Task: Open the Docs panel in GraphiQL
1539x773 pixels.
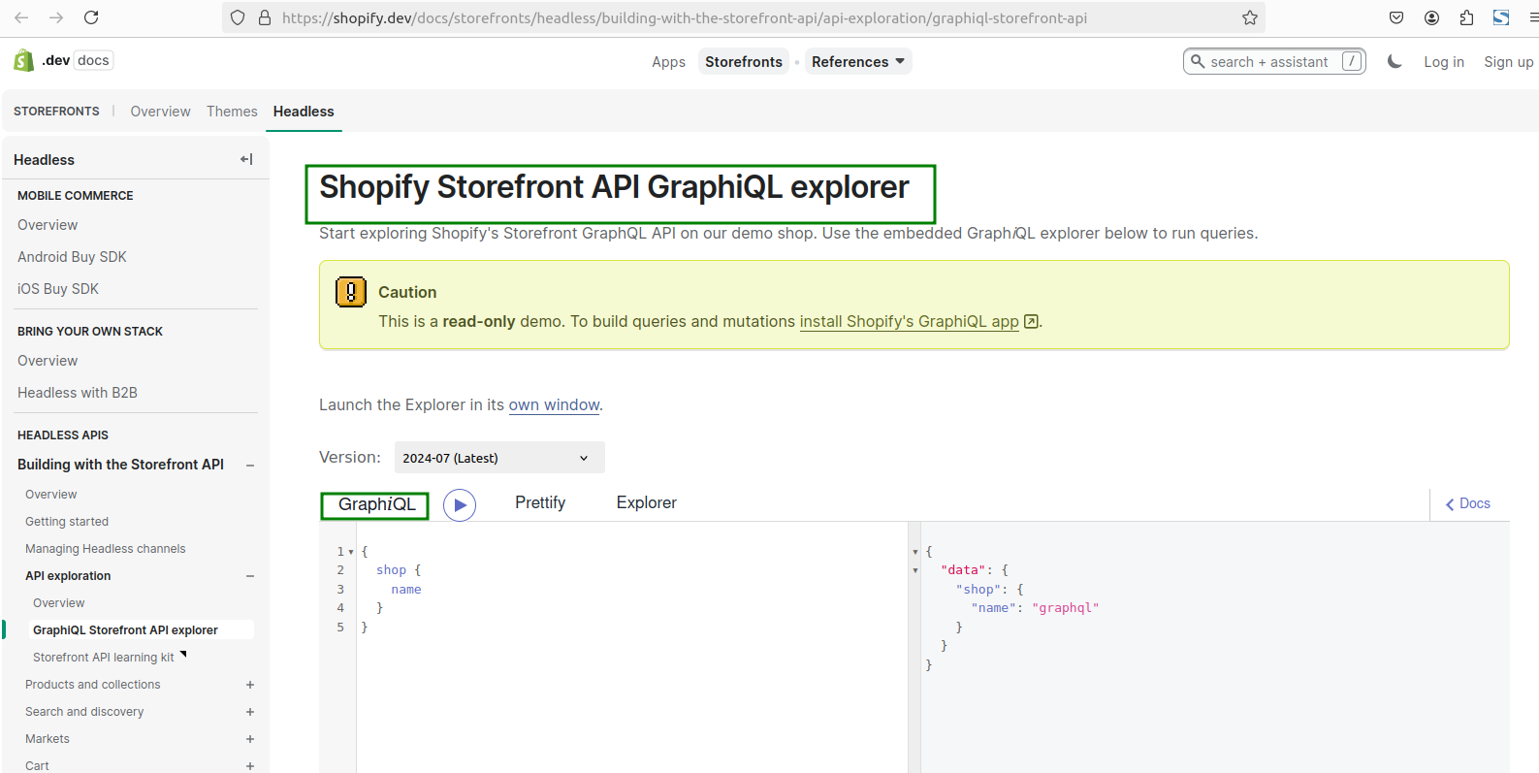Action: (1468, 503)
